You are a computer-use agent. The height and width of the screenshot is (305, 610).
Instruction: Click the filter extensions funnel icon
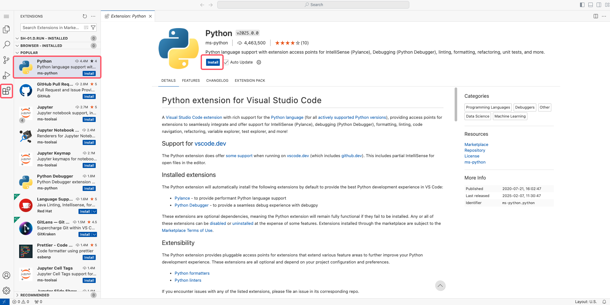(93, 28)
